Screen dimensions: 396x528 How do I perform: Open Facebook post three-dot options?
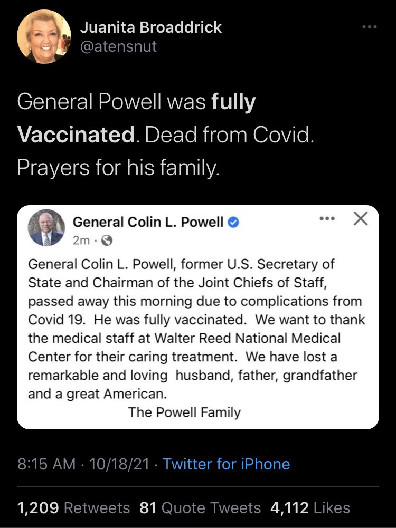[327, 218]
